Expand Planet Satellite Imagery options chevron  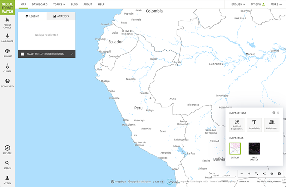72,54
